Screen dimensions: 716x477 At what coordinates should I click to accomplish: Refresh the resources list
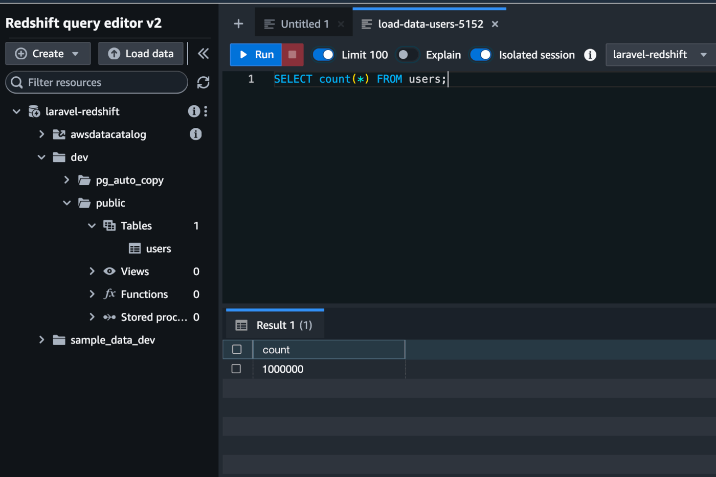pos(203,82)
